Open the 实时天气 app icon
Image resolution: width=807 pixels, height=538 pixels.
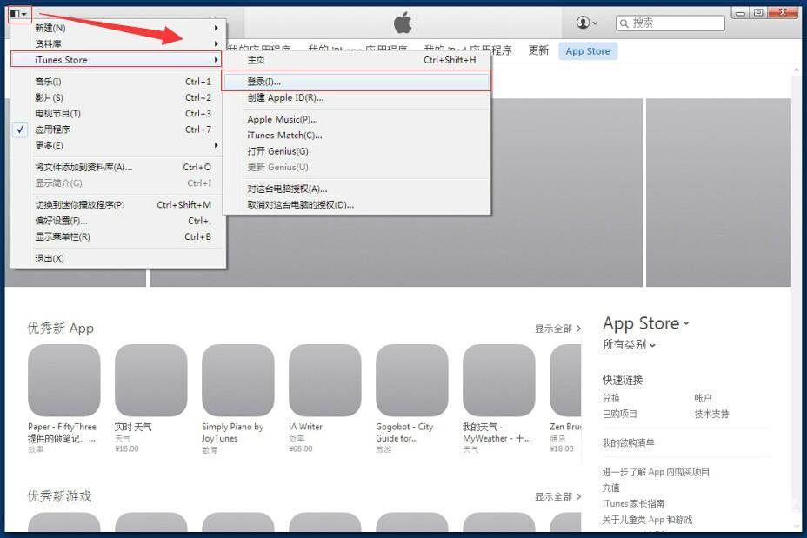point(150,380)
